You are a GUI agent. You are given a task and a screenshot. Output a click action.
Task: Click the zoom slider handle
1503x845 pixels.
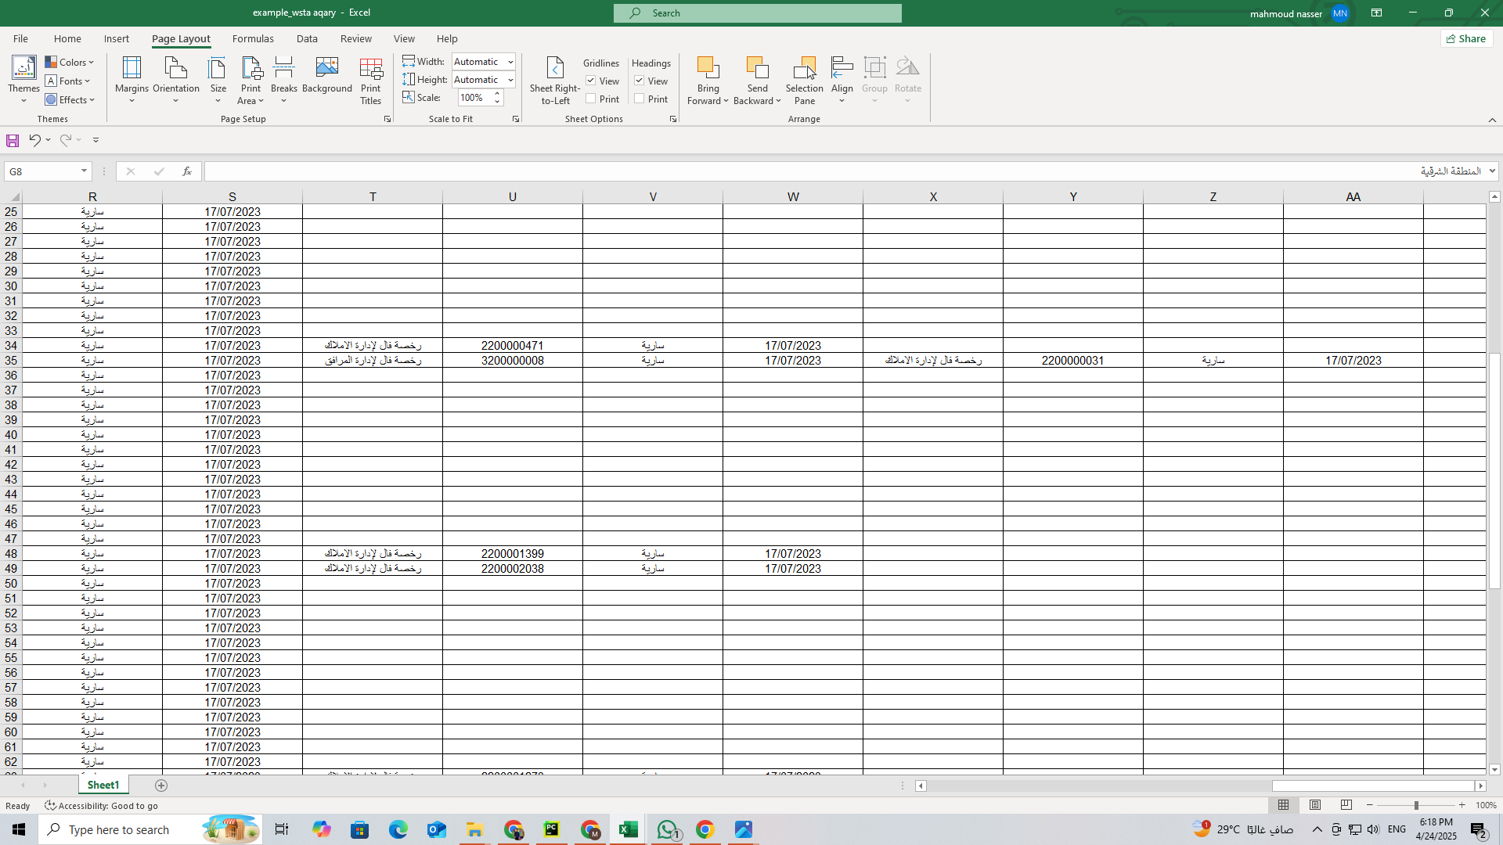pos(1415,805)
